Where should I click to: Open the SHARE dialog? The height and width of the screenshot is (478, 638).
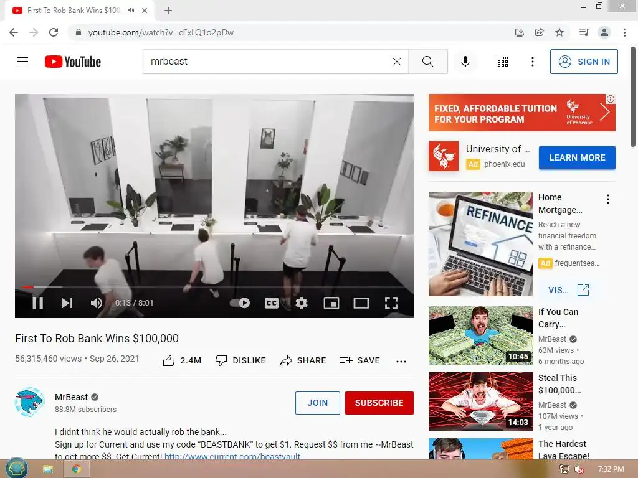click(303, 360)
